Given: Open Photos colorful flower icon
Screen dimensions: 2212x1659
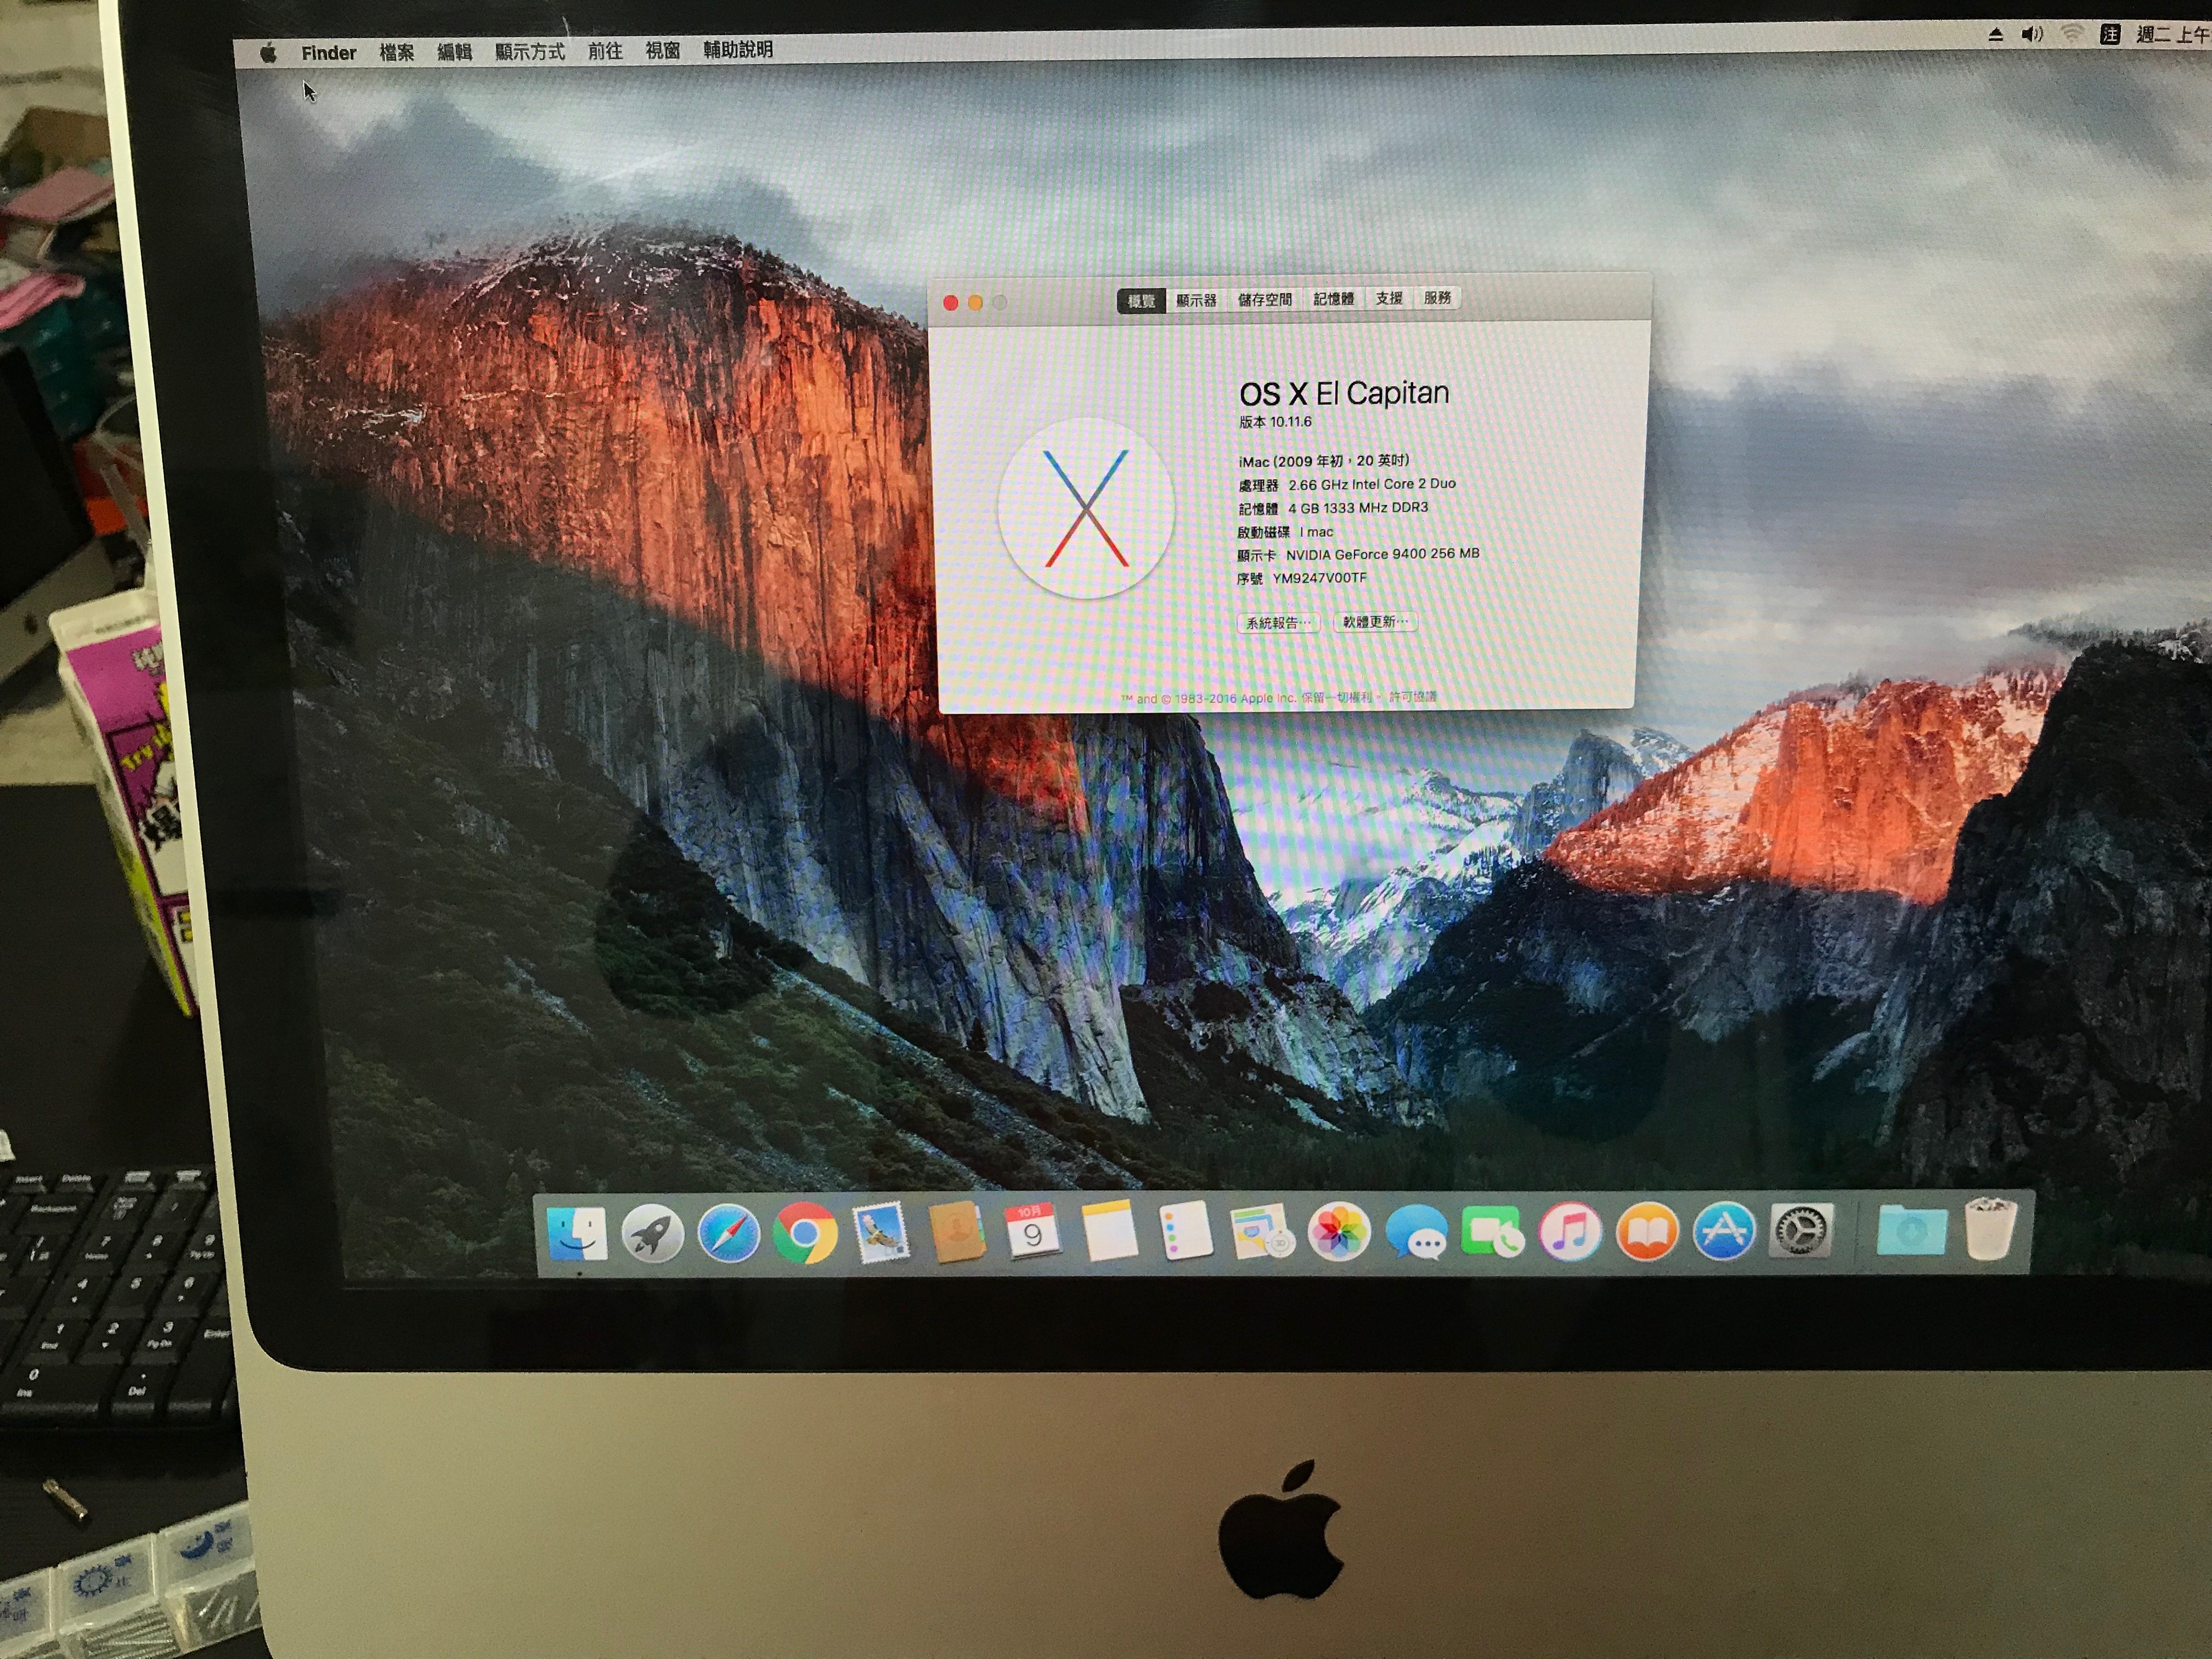Looking at the screenshot, I should pos(1339,1231).
